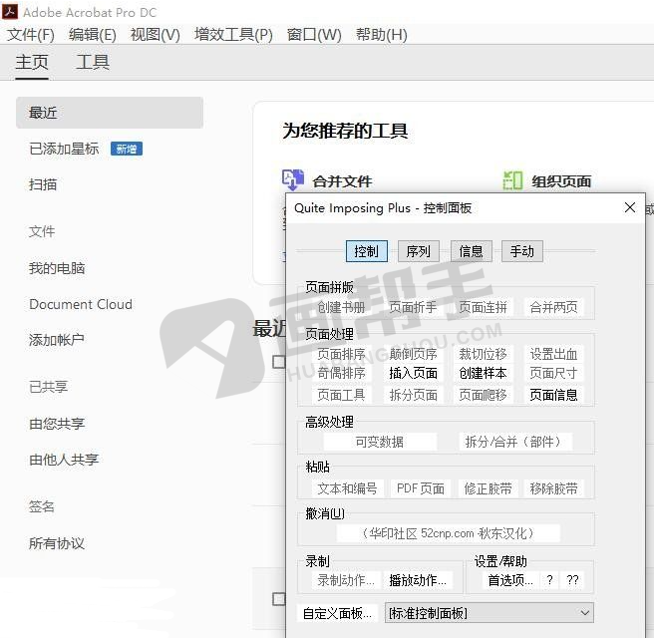Switch to the 信息 tab in control panel
Viewport: 654px width, 639px height.
(x=472, y=251)
